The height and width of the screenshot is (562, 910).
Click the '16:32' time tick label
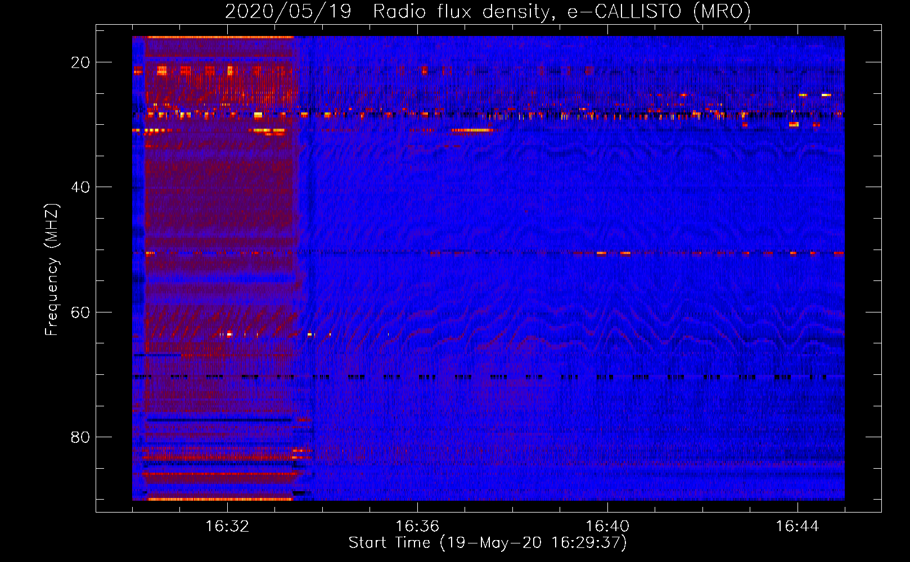tap(227, 527)
